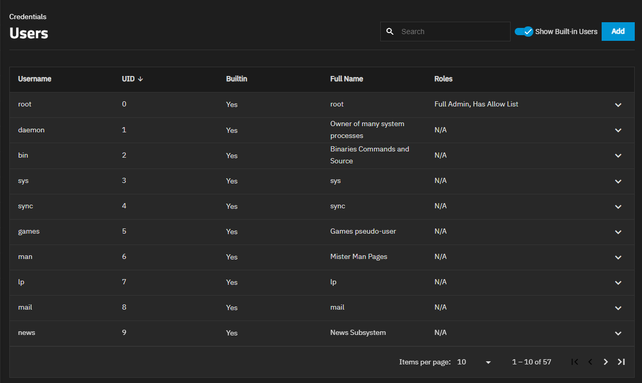Open the Items per page dropdown

point(474,362)
